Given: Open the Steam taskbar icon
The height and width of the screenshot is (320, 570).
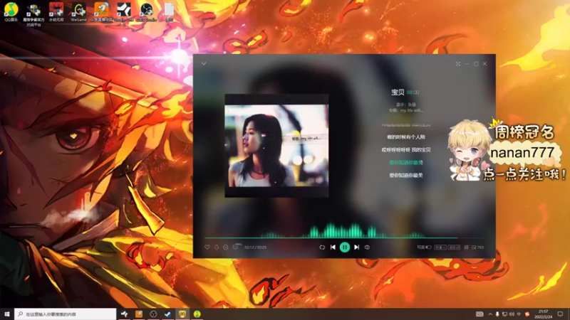Looking at the screenshot, I should pyautogui.click(x=167, y=314).
